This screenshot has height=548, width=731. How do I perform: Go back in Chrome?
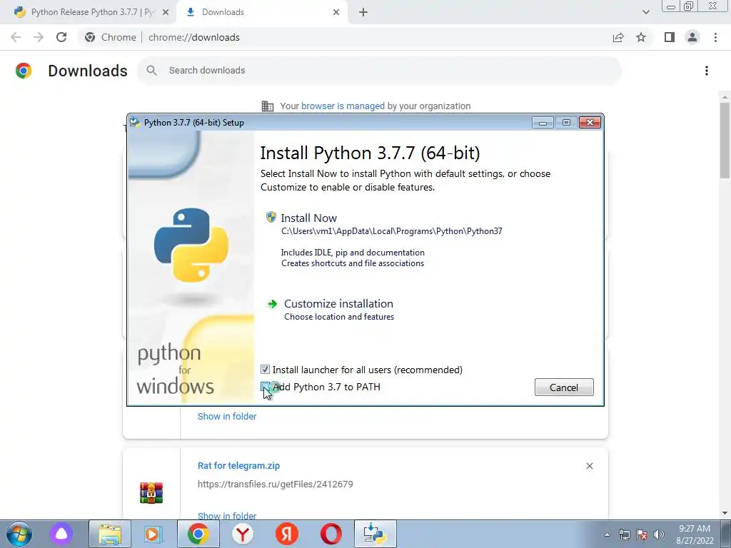(x=16, y=37)
